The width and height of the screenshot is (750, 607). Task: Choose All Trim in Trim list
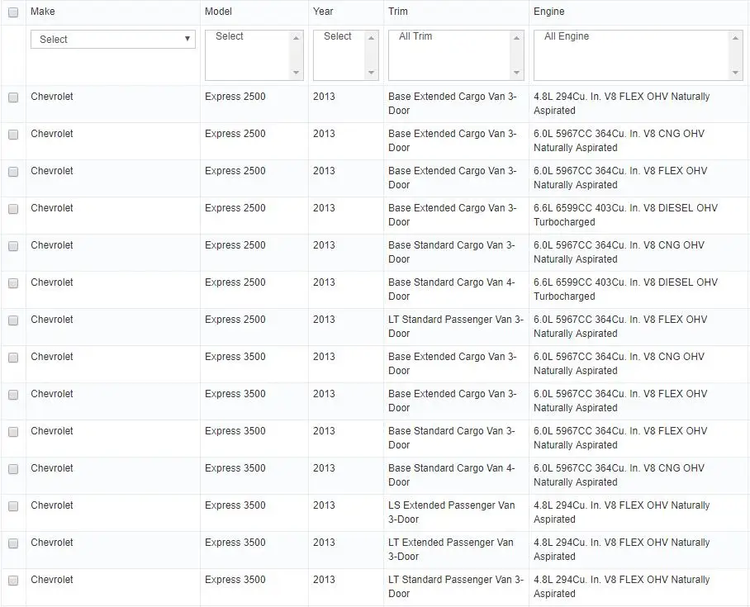(x=415, y=36)
